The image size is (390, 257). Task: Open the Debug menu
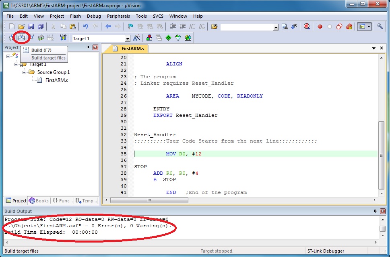click(94, 16)
